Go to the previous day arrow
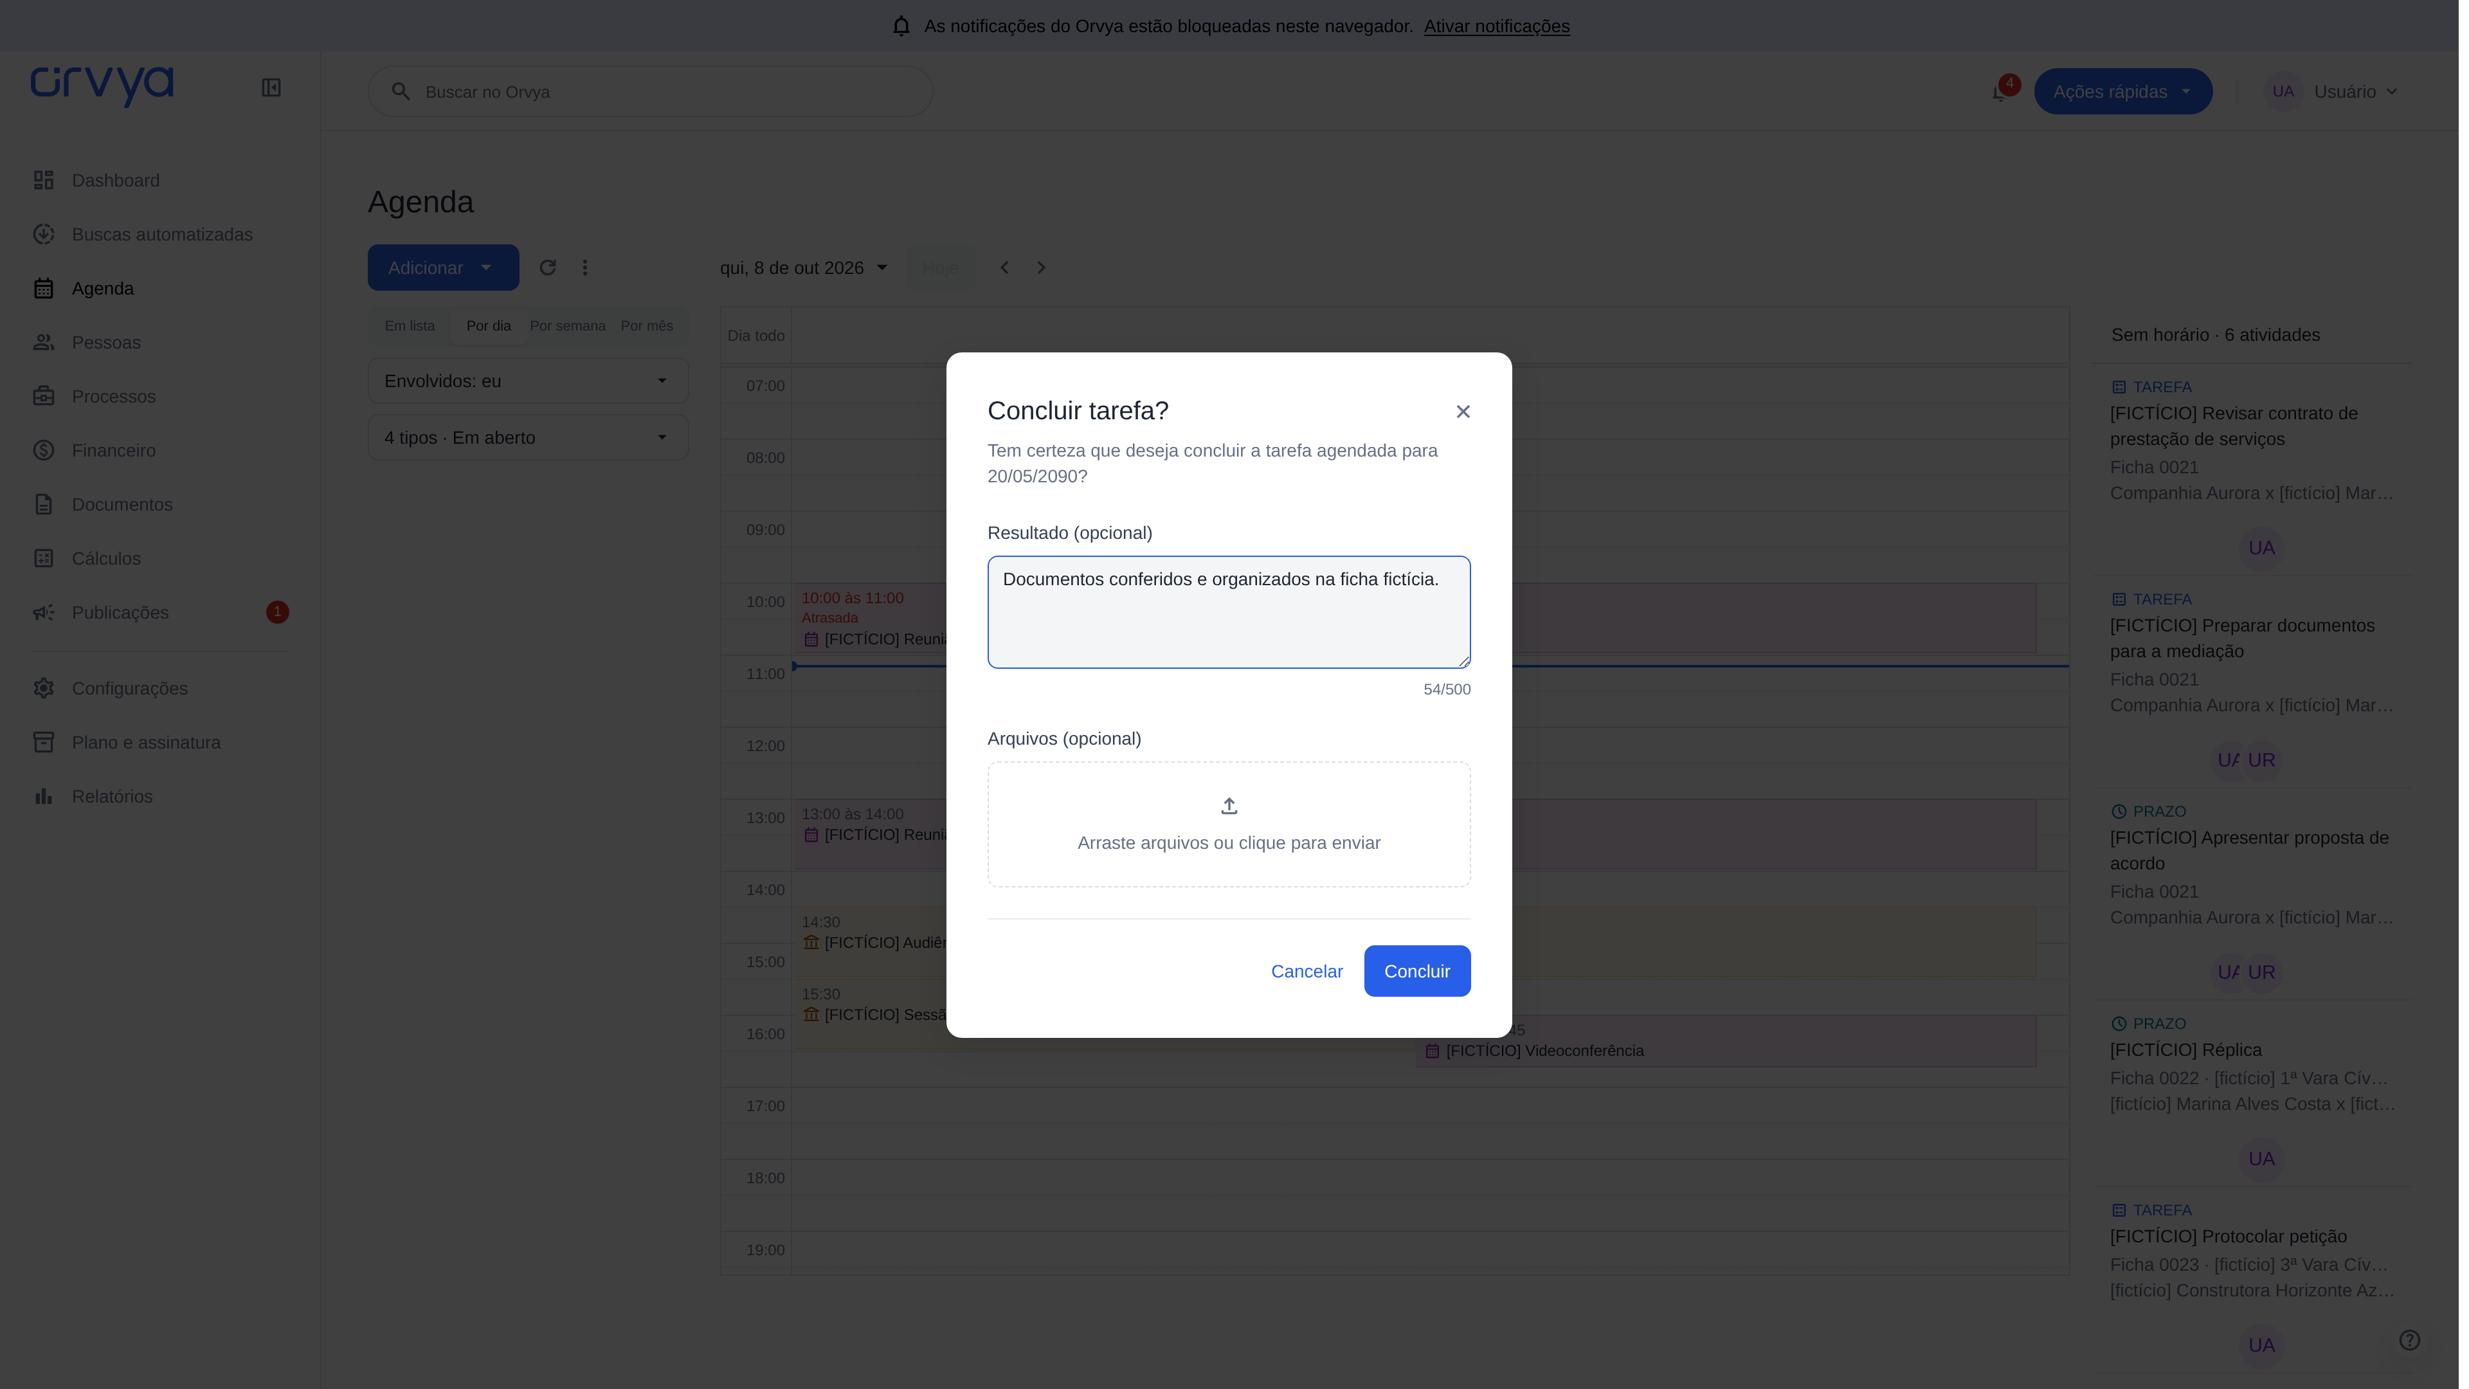The height and width of the screenshot is (1389, 2469). coord(1004,268)
